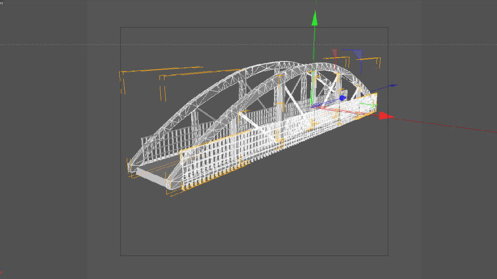Open the viewport label menu at top-left
The height and width of the screenshot is (279, 497).
pos(2,2)
